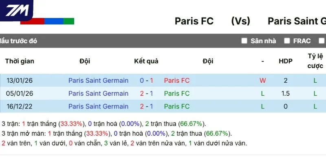Click the blue color bar segment under logo
326x163 pixels.
(x=54, y=21)
